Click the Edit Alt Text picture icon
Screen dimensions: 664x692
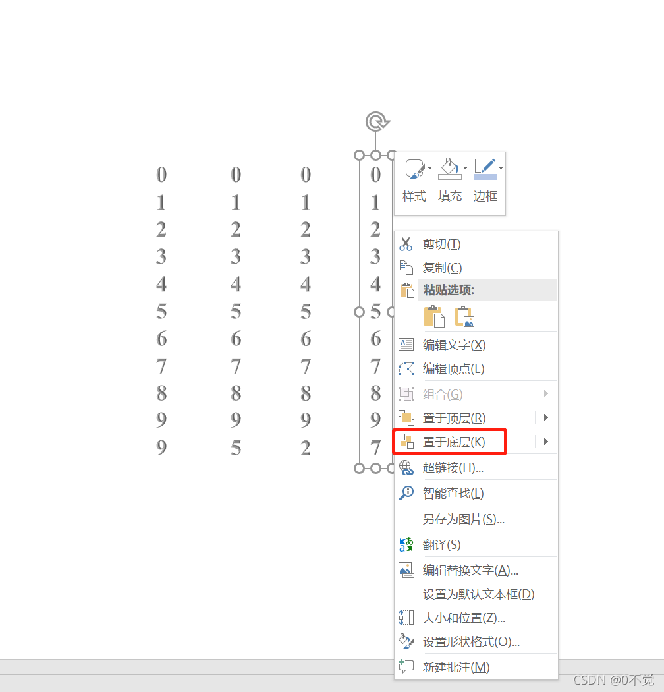coord(406,570)
